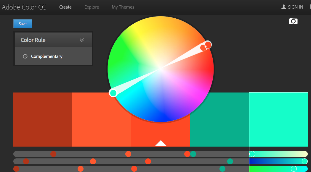The image size is (311, 172).
Task: Select the Create menu item
Action: tap(65, 7)
